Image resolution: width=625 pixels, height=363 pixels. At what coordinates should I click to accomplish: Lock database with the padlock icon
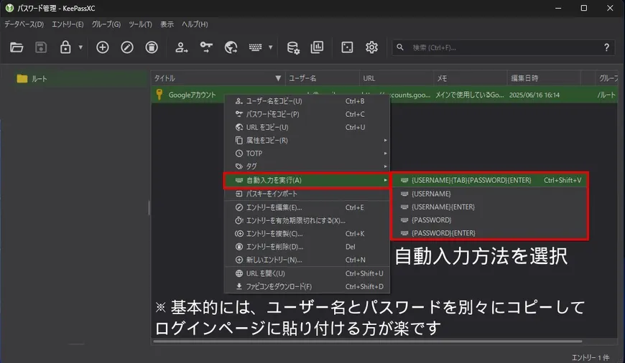[x=65, y=47]
